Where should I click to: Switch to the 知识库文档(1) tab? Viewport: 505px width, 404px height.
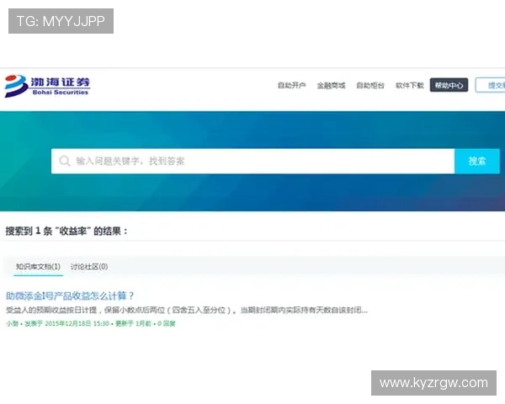tap(38, 267)
